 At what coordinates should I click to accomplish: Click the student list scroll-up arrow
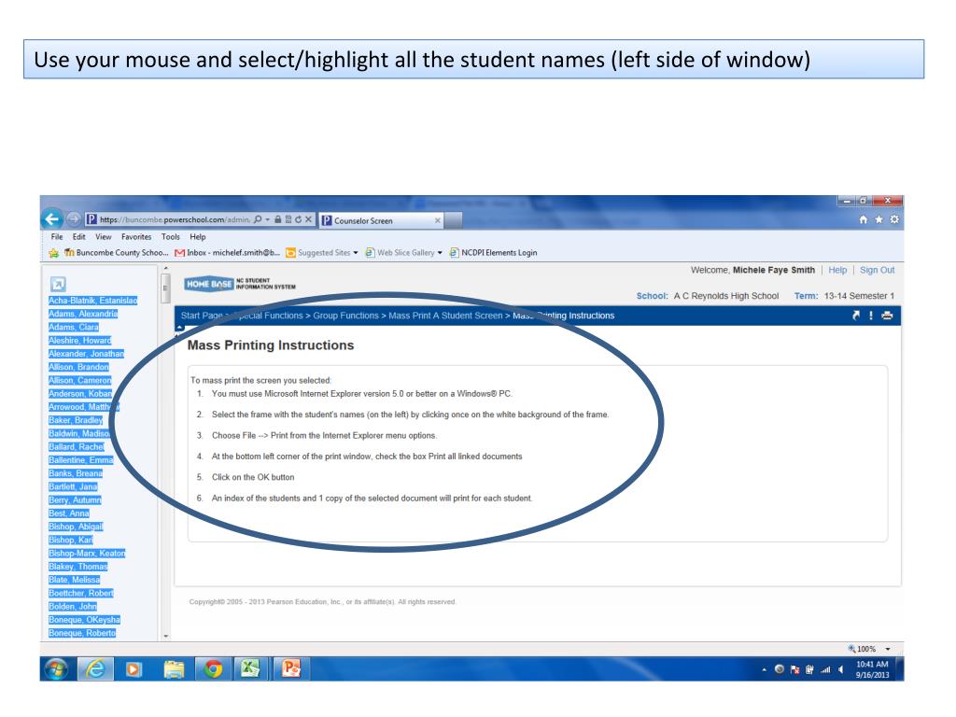166,269
